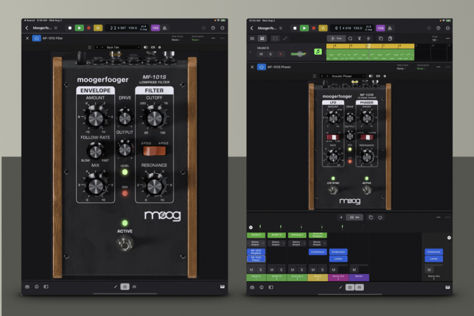Image resolution: width=474 pixels, height=316 pixels.
Task: Click the Play button in the right iPad transport
Action: click(304, 28)
